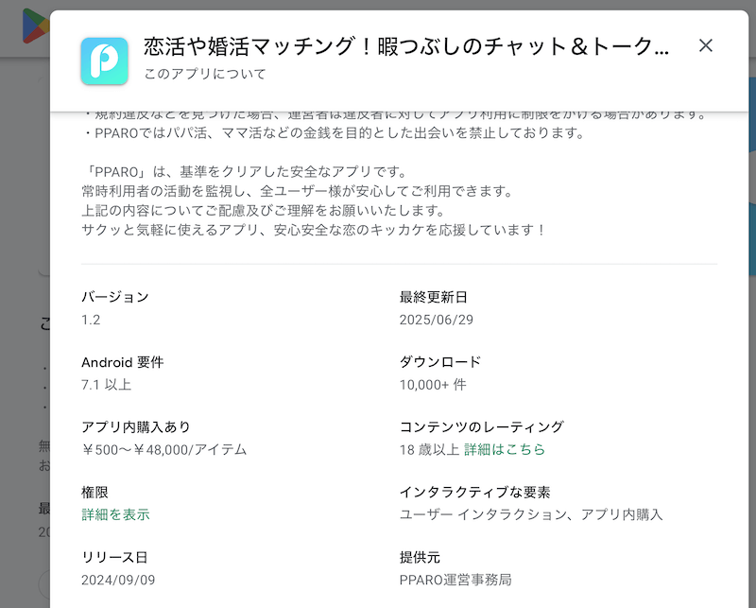Click the インタラクティブな要素 label
The height and width of the screenshot is (608, 756).
(x=474, y=493)
